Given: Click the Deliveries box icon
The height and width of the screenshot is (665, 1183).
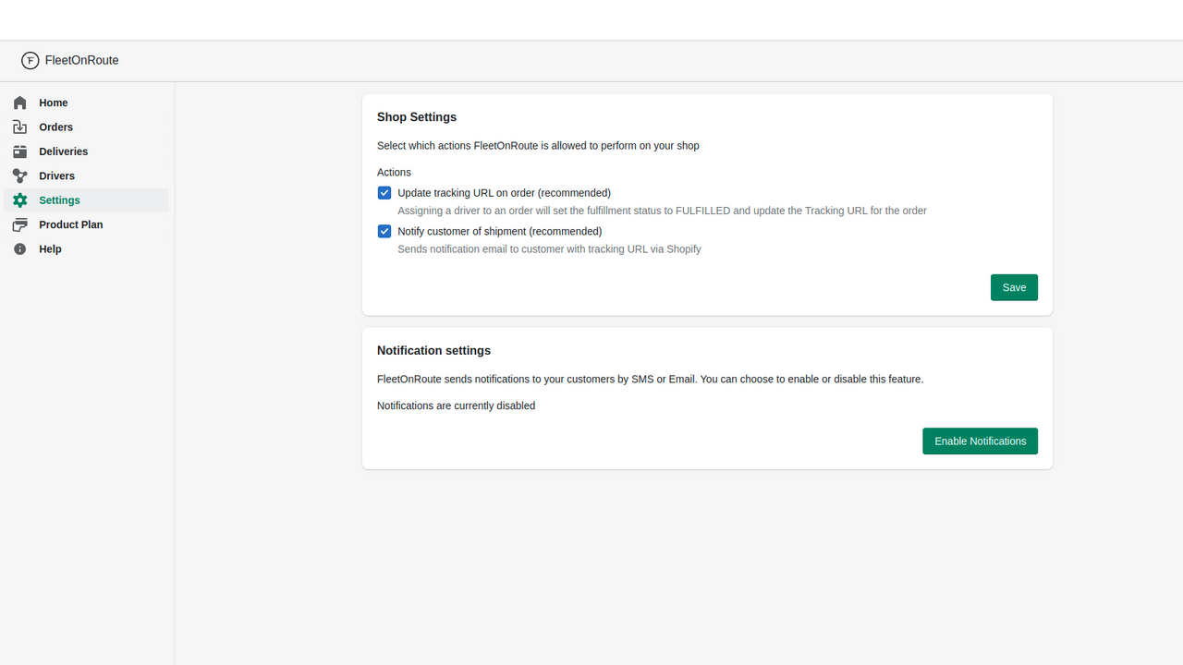Looking at the screenshot, I should click(x=20, y=151).
